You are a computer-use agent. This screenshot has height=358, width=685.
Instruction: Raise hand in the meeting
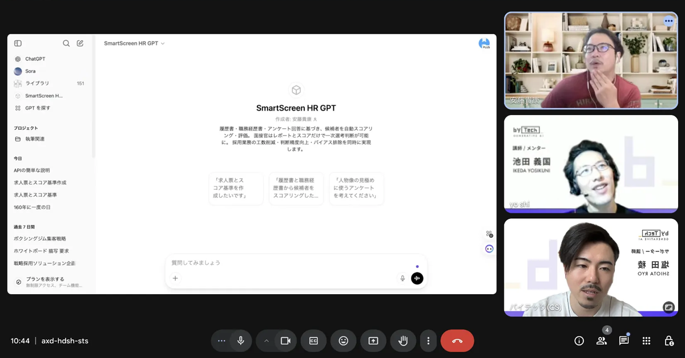(403, 341)
